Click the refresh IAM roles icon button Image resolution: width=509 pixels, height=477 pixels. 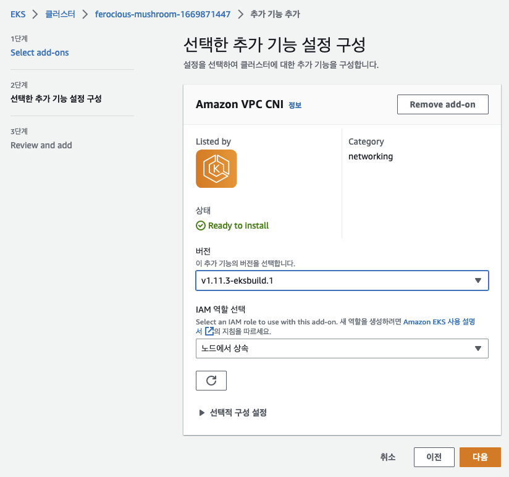211,380
